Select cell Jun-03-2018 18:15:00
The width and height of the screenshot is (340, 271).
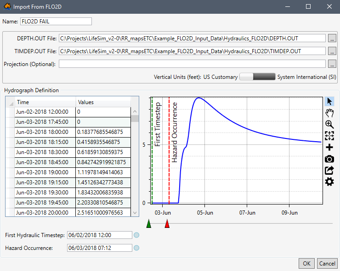[x=45, y=142]
